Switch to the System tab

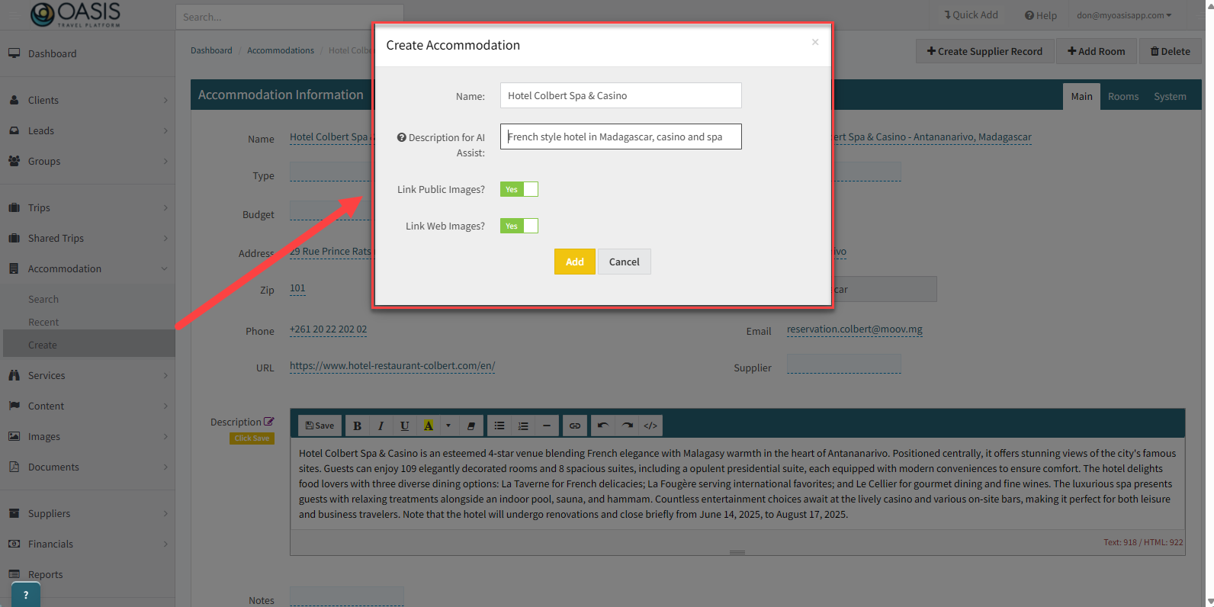(x=1170, y=96)
